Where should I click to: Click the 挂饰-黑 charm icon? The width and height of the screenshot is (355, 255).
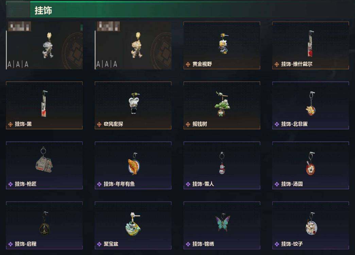click(44, 103)
